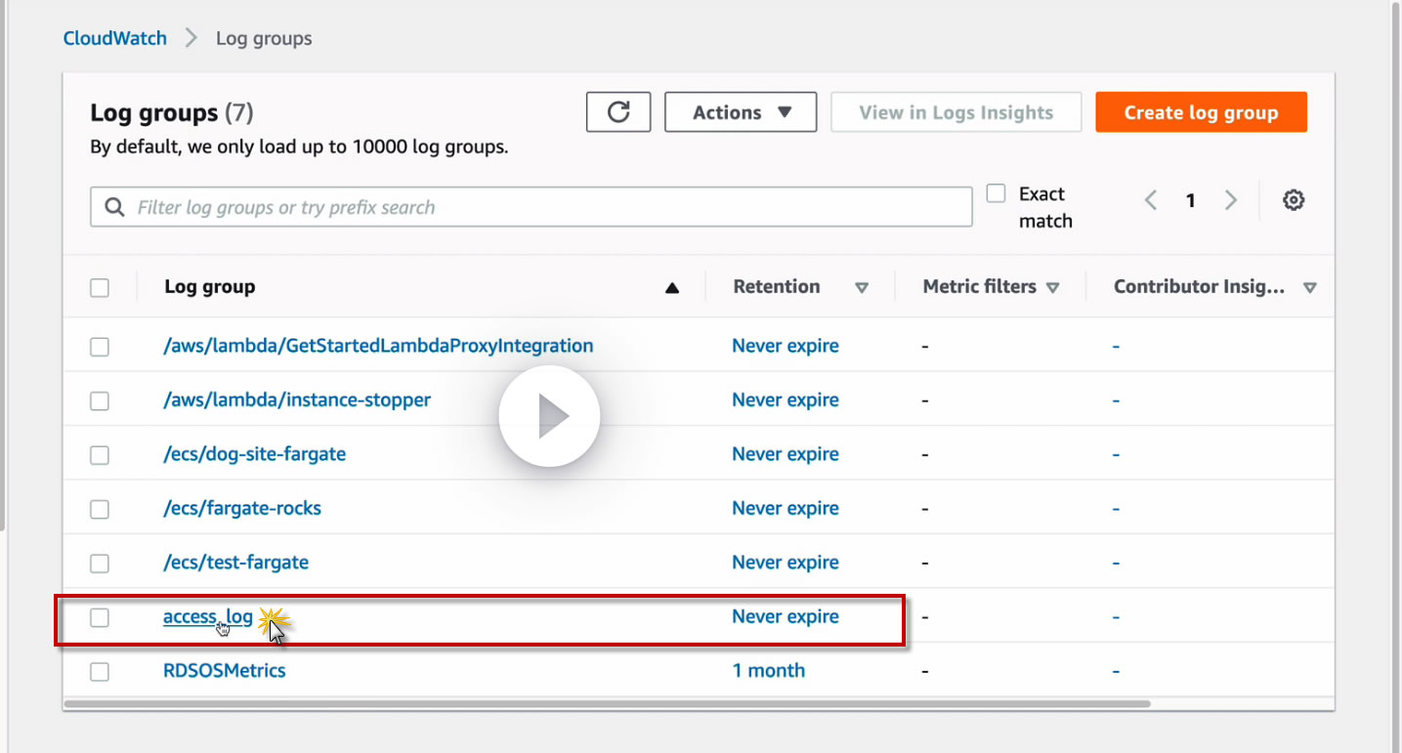Open the table preferences gear icon
This screenshot has height=753, width=1402.
point(1294,200)
